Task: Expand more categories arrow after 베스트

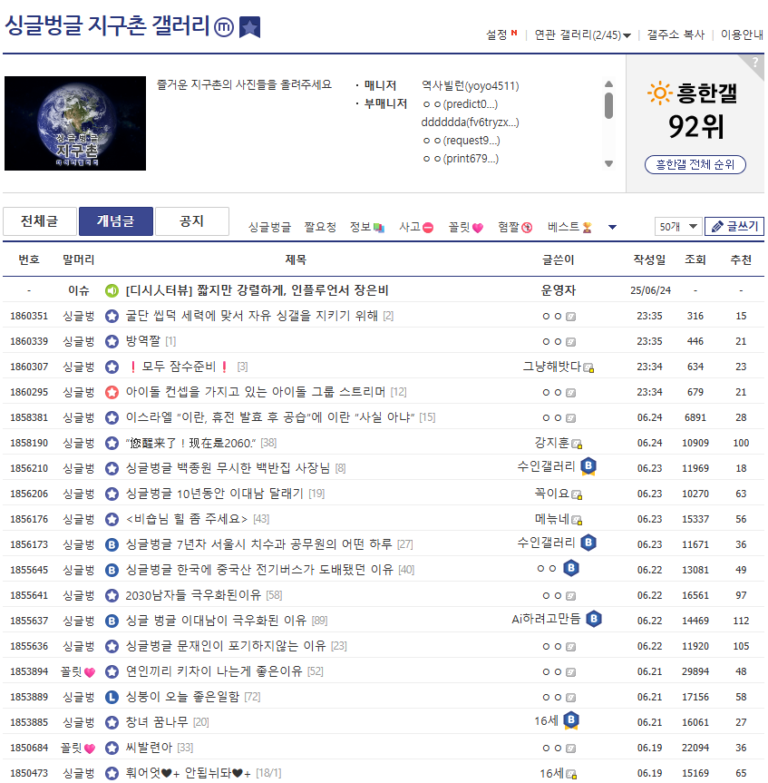Action: tap(612, 227)
